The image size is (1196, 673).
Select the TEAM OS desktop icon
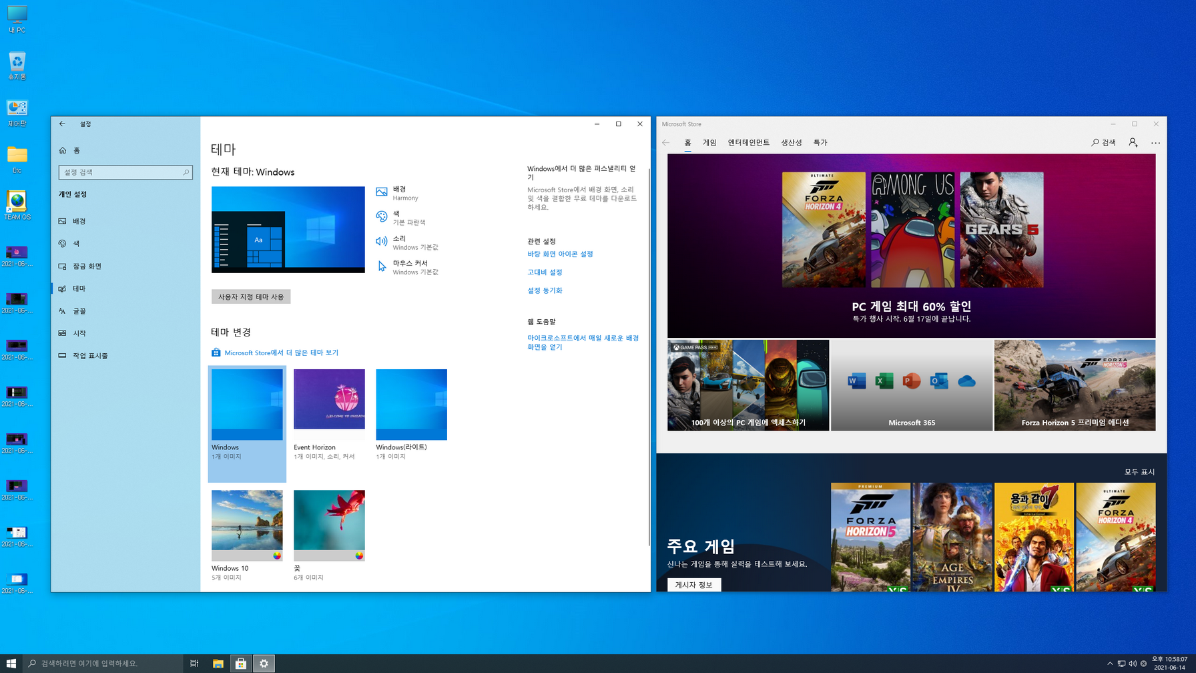pos(17,206)
